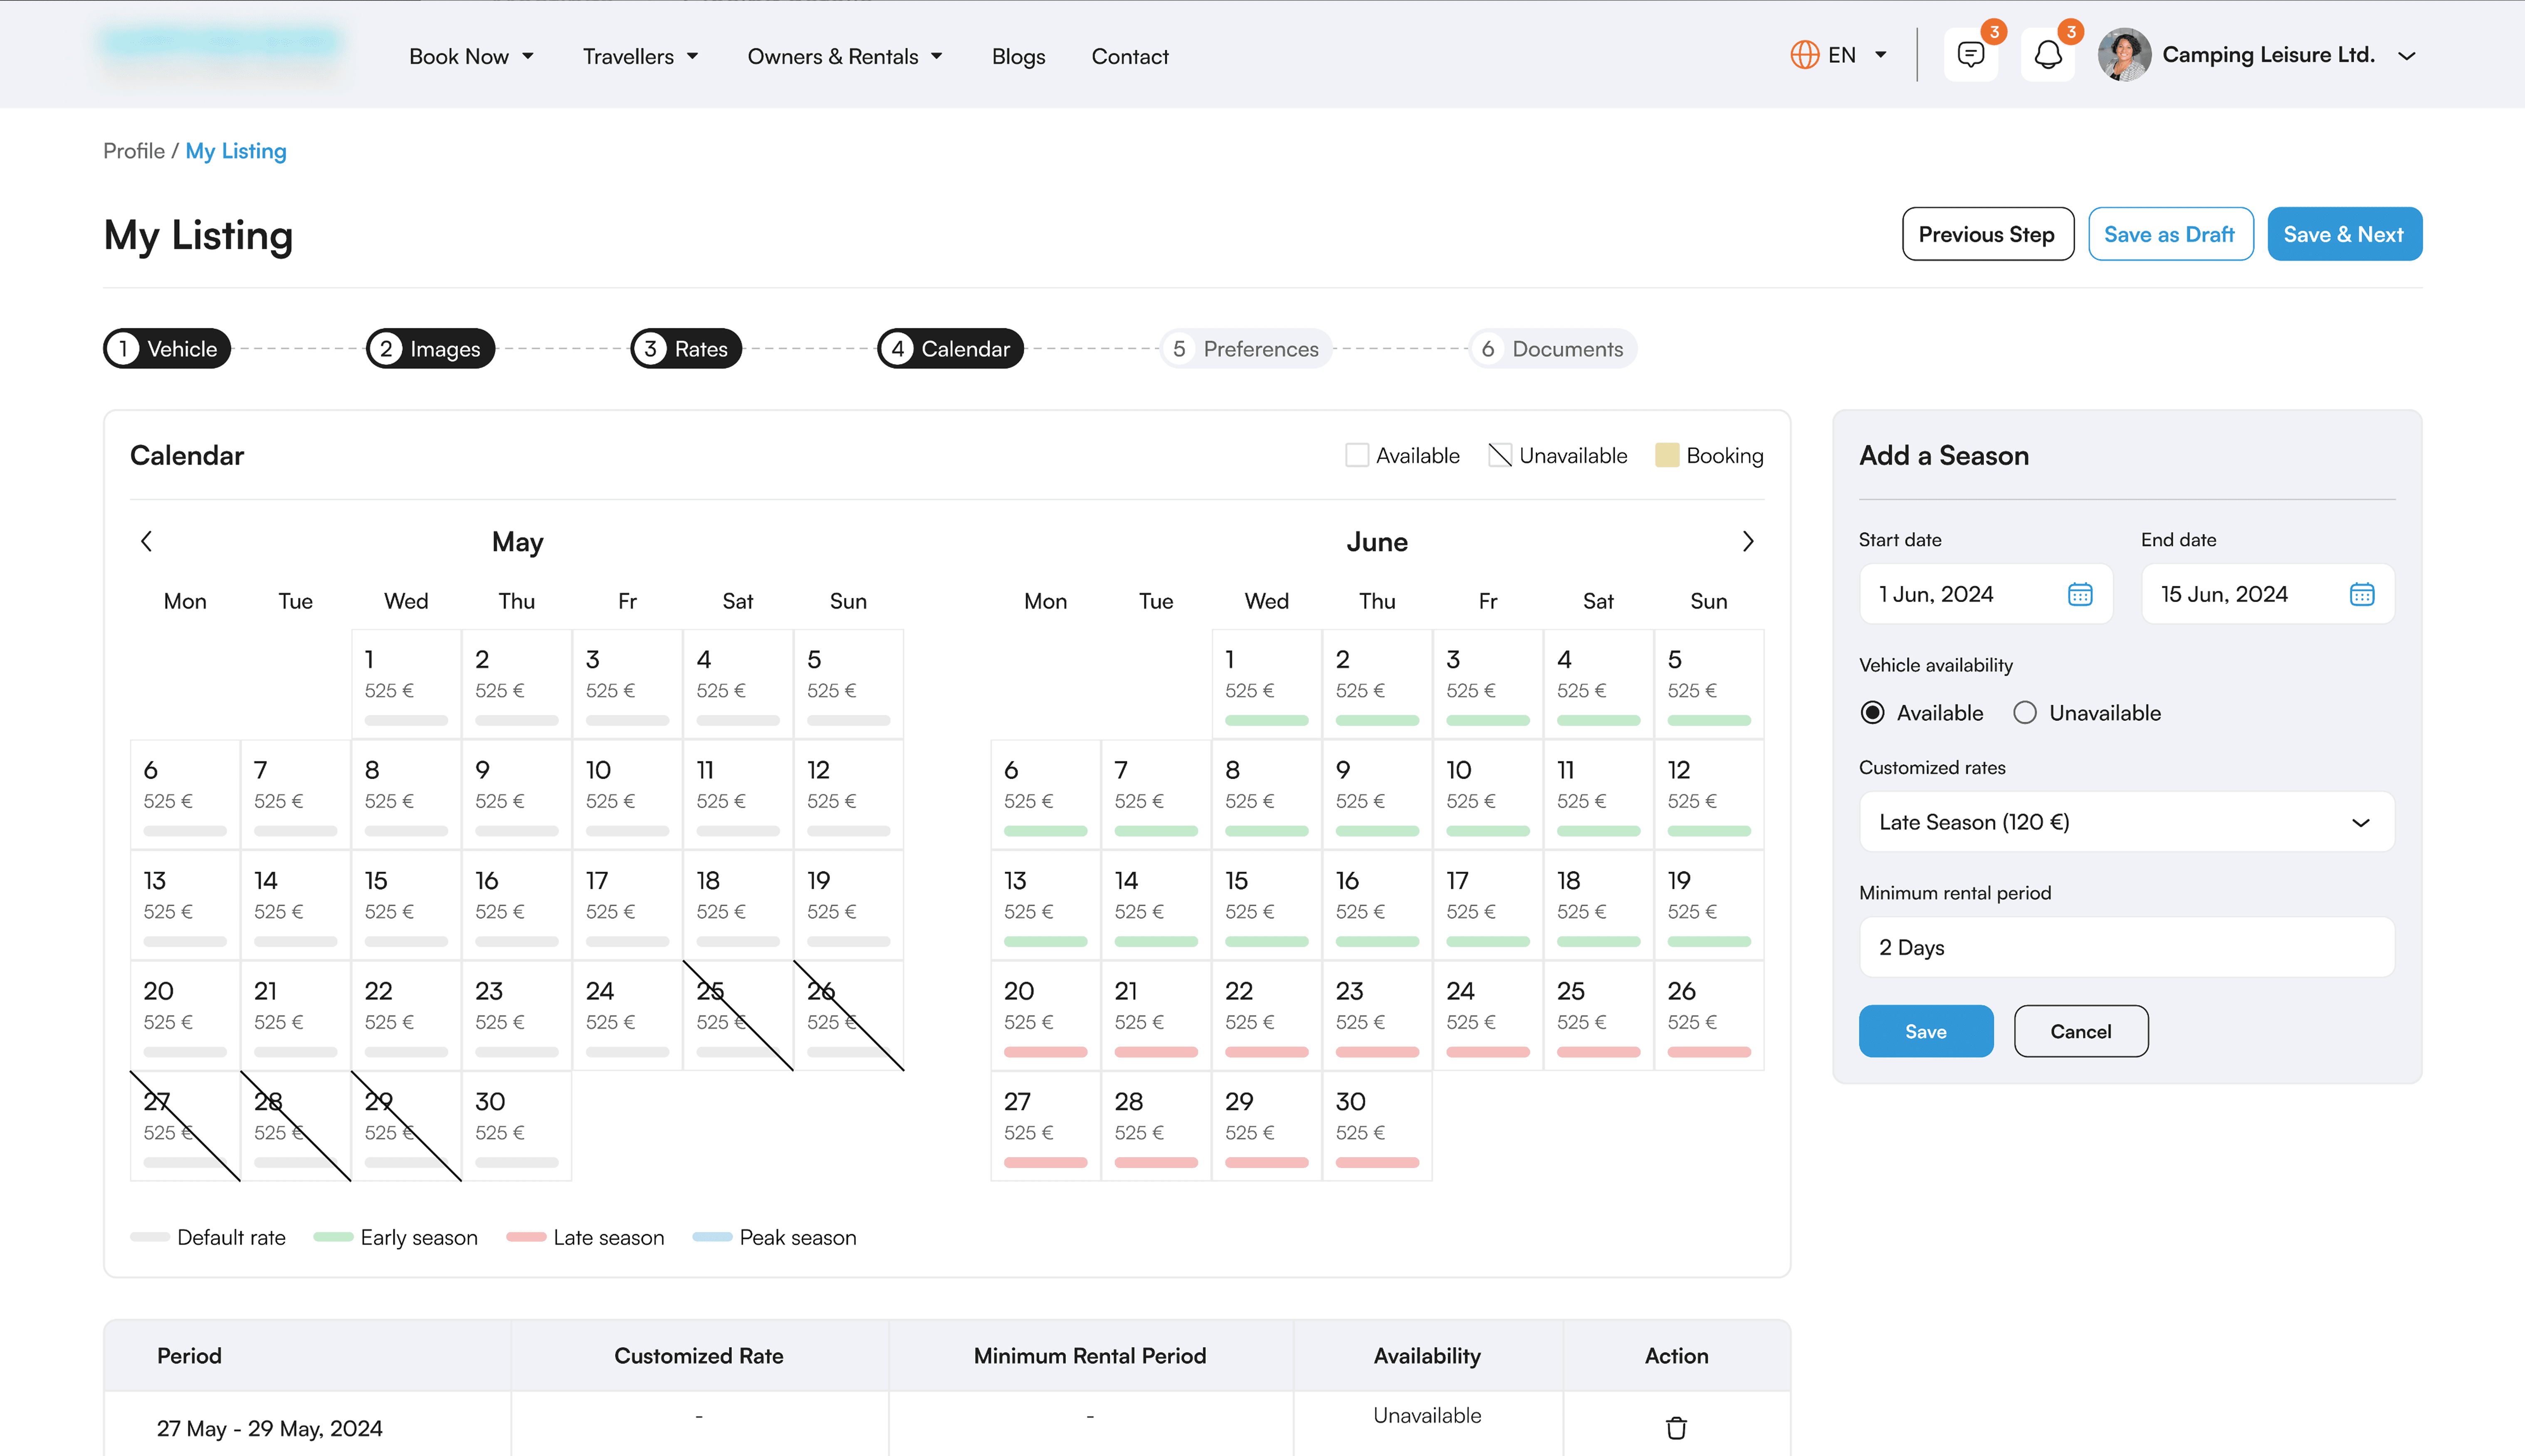2525x1456 pixels.
Task: Expand the Travellers menu
Action: coord(640,56)
